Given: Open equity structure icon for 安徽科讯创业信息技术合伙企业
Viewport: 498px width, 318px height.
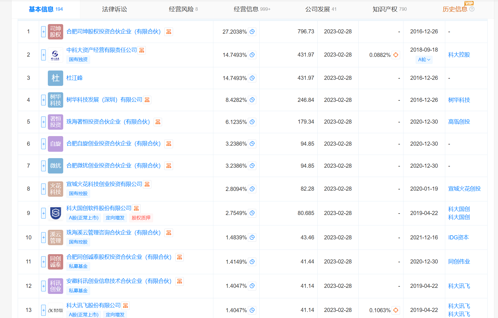Looking at the screenshot, I should pyautogui.click(x=180, y=281).
